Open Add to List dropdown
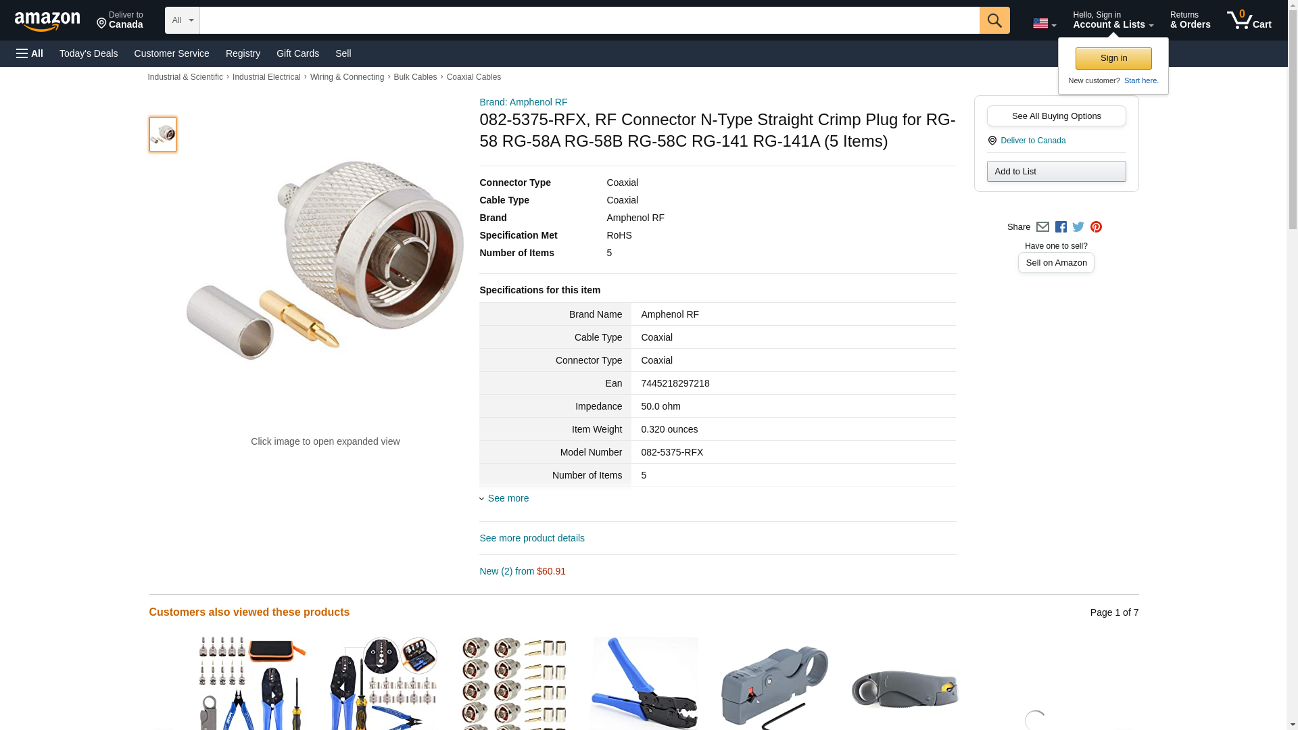Viewport: 1298px width, 730px height. coord(1056,171)
